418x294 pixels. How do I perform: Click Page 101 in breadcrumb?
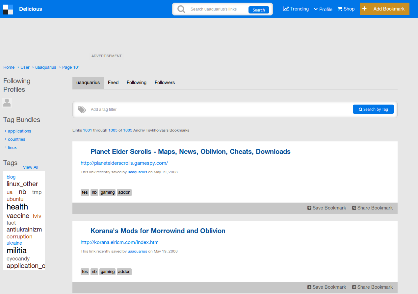point(71,67)
